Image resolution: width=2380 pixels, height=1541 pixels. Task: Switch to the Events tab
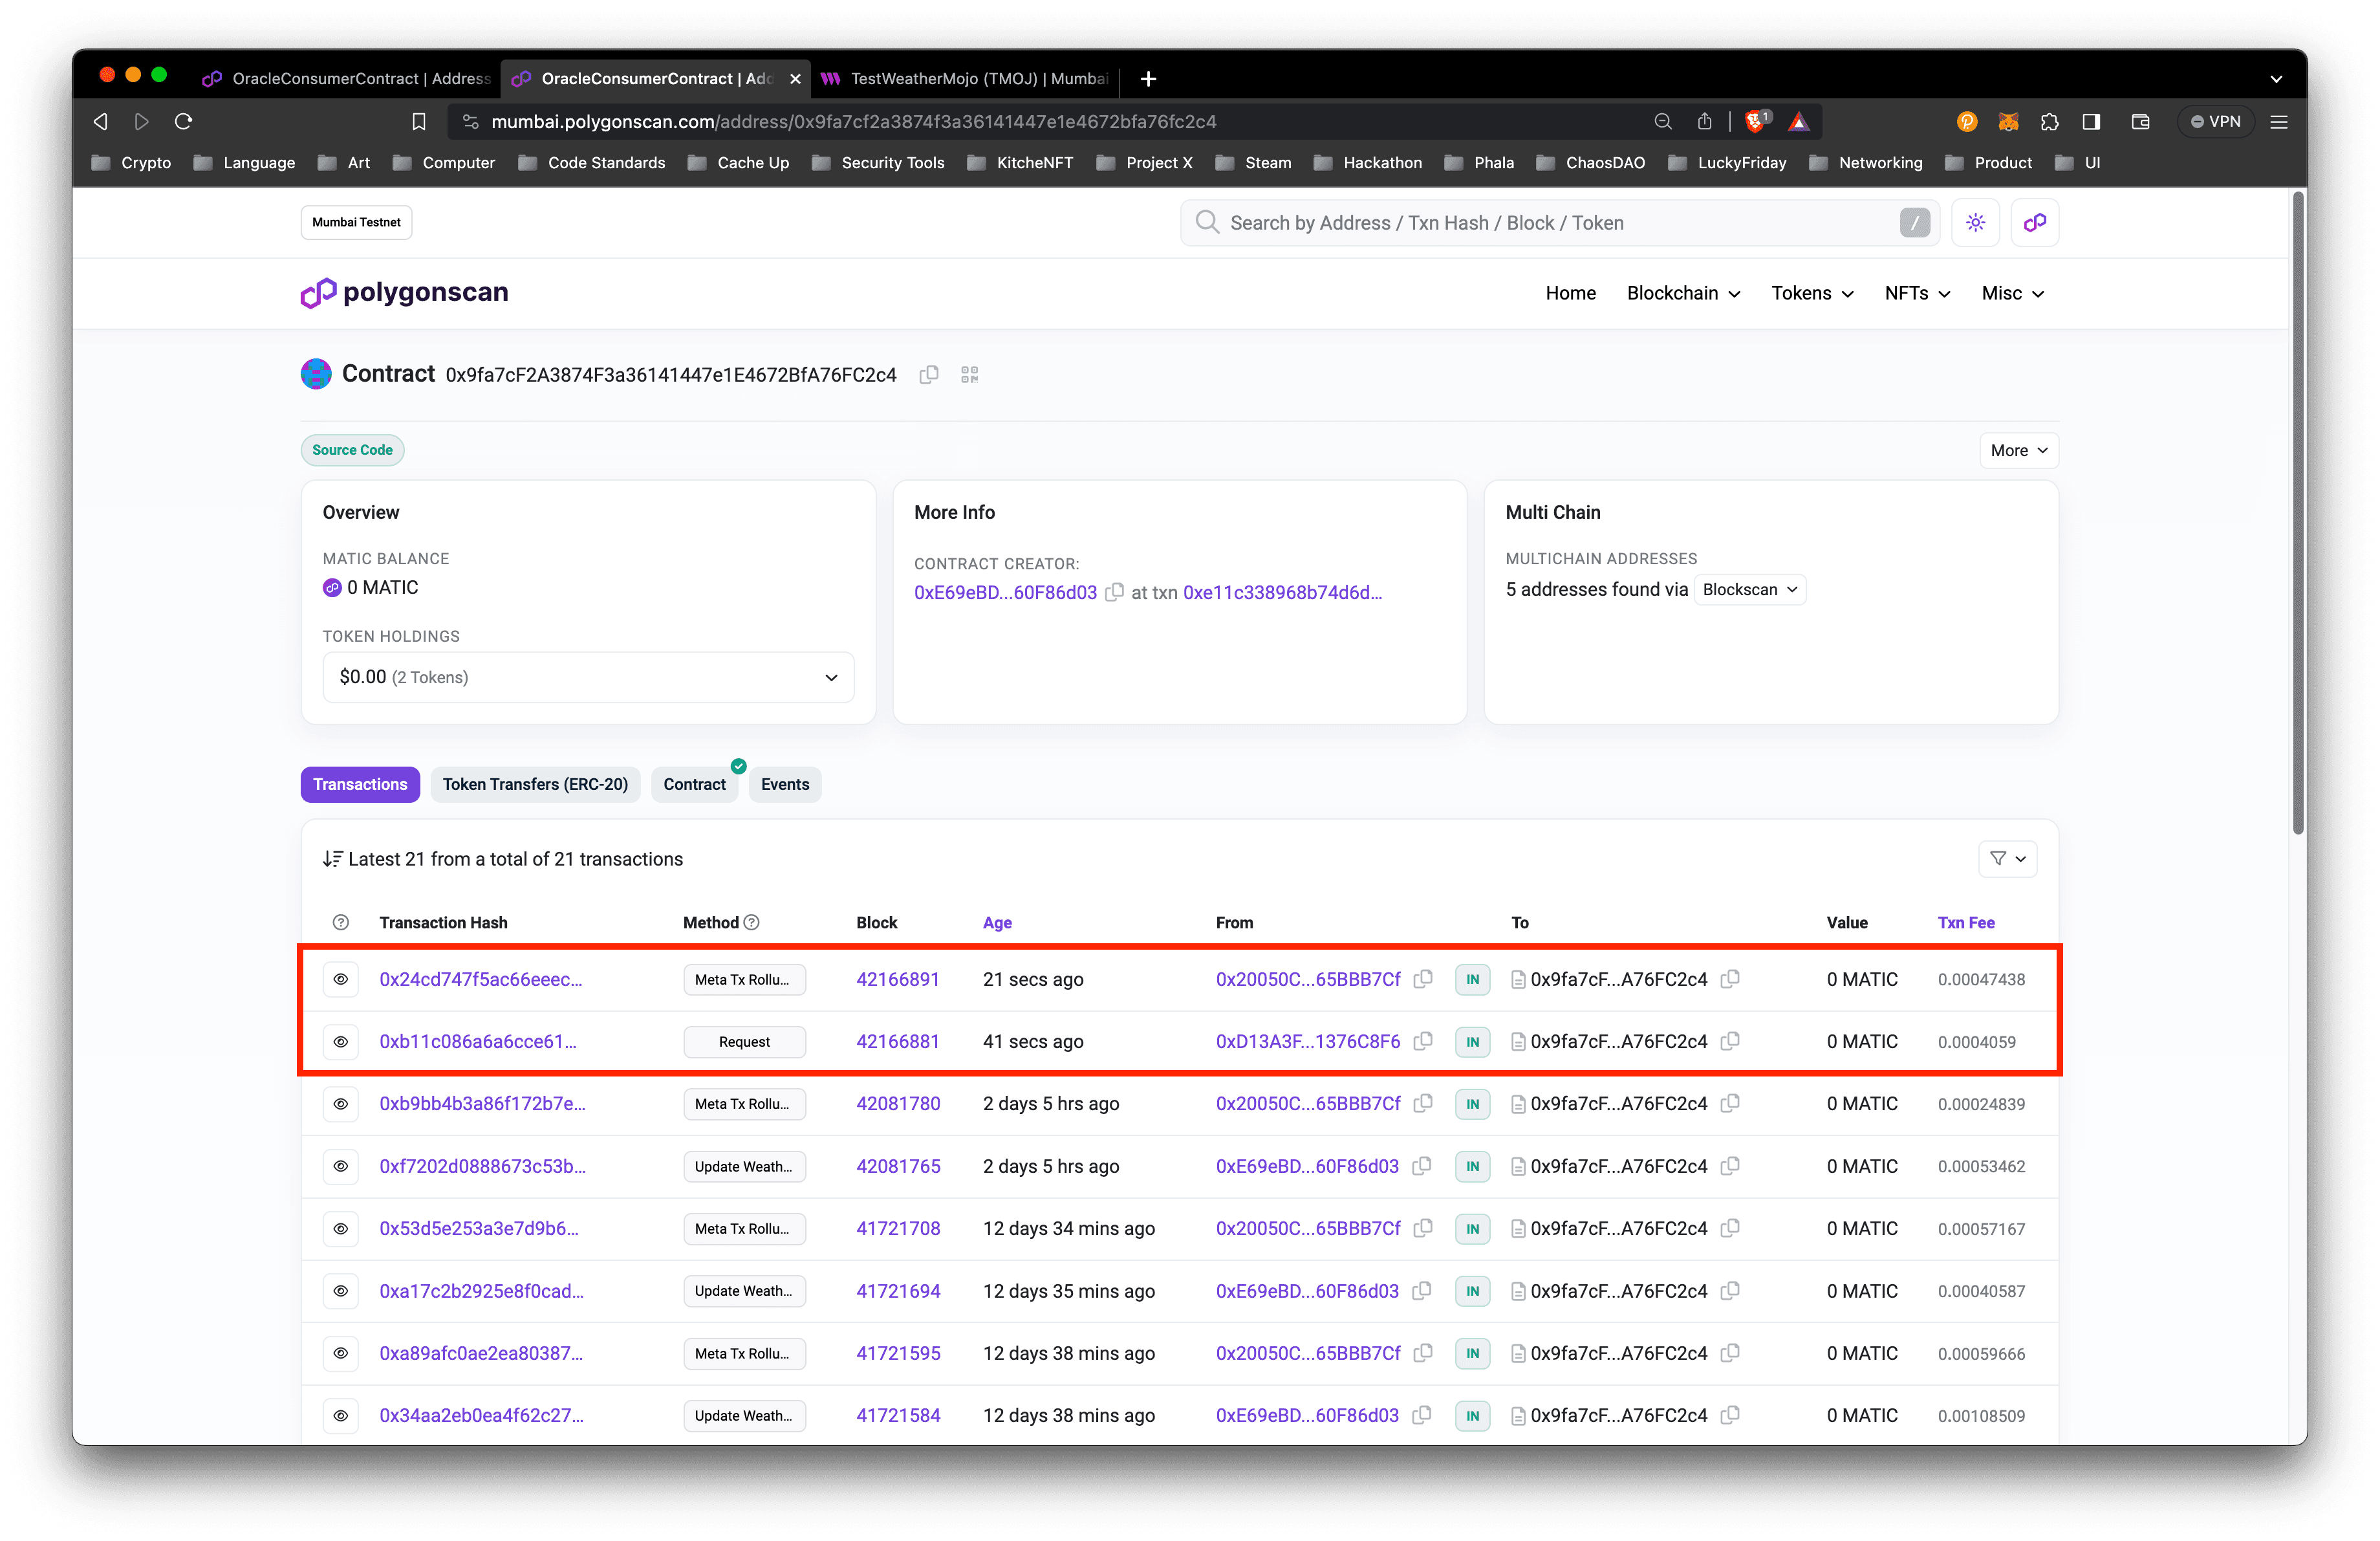[x=785, y=784]
